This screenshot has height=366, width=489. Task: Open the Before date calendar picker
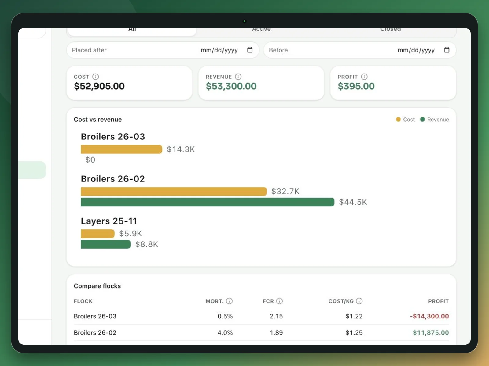(x=447, y=50)
